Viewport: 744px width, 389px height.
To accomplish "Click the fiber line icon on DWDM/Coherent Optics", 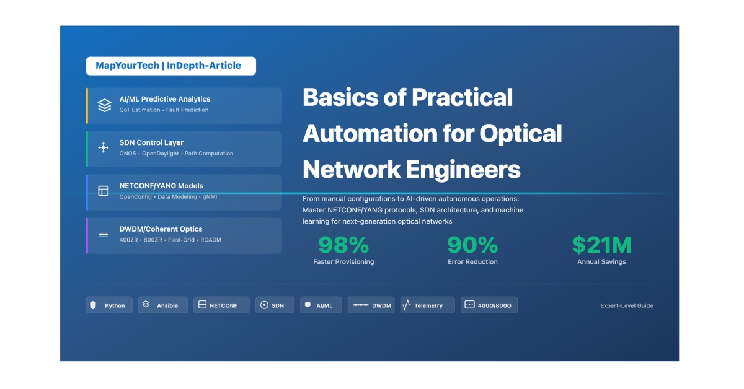I will click(104, 234).
